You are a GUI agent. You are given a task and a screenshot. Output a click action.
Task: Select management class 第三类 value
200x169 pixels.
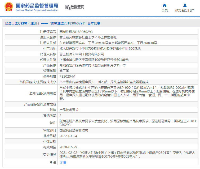click(x=64, y=71)
